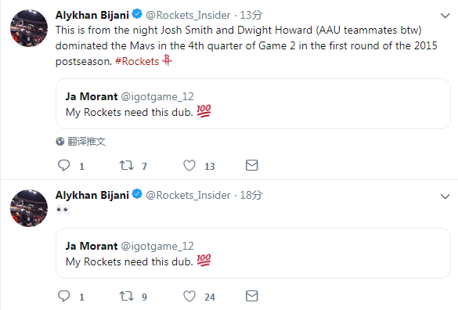Open the quoted Ja Morant tweet in first post
The width and height of the screenshot is (458, 310).
pyautogui.click(x=253, y=103)
